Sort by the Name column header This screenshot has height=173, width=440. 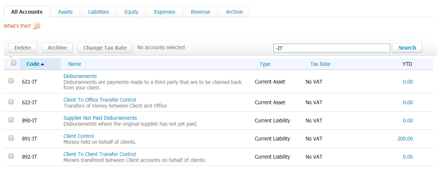[x=75, y=64]
